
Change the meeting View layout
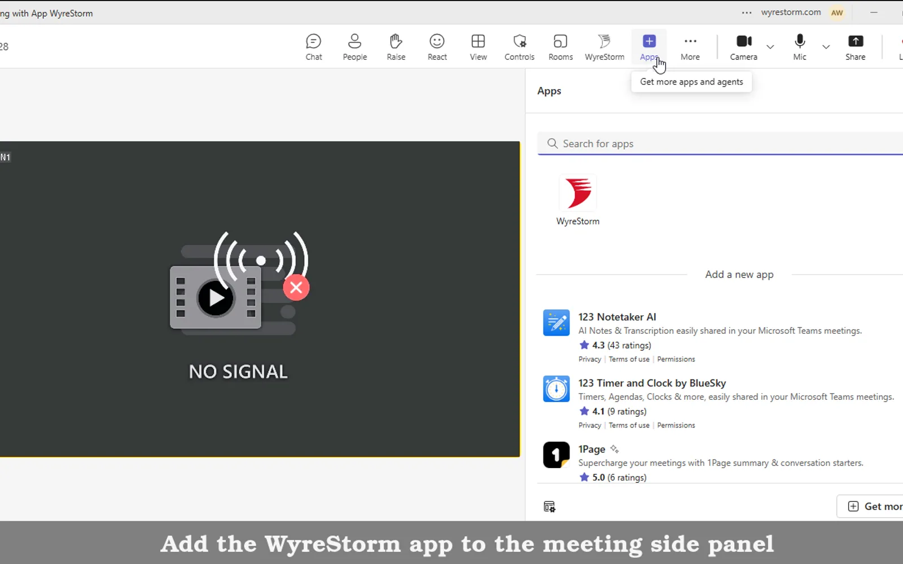point(478,47)
